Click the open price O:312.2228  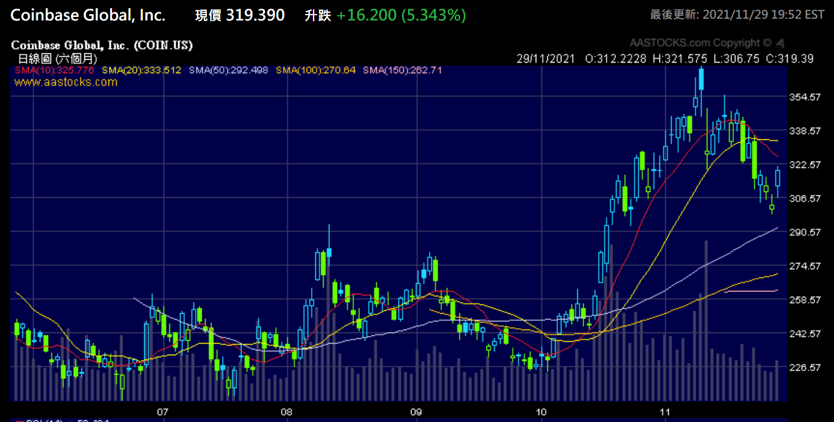615,59
